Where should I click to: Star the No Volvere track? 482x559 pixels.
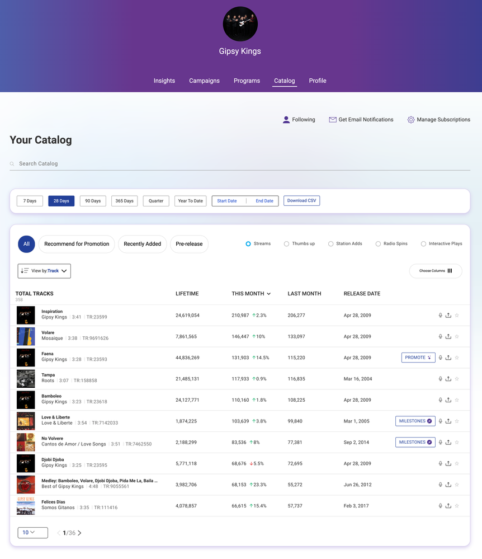tap(457, 443)
